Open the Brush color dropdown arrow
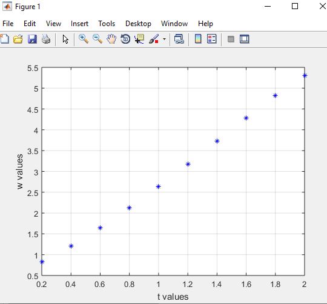327x304 pixels. click(164, 39)
